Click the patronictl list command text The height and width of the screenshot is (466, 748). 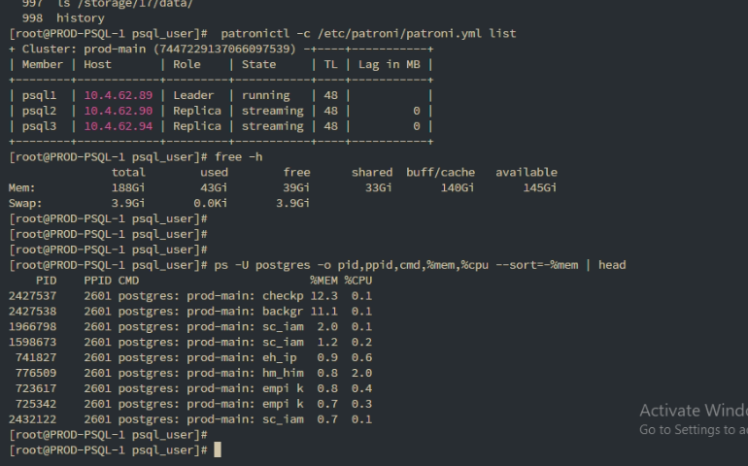click(368, 33)
